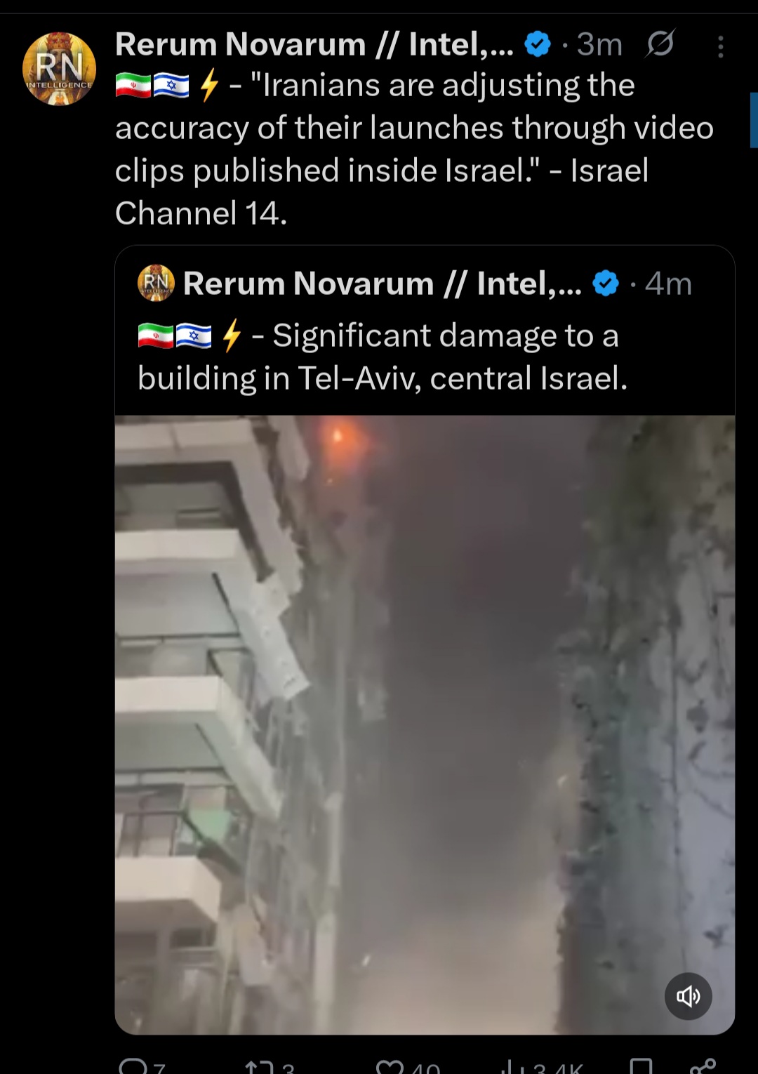The height and width of the screenshot is (1074, 758).
Task: Repost using the retweet arrows icon
Action: click(x=258, y=1066)
